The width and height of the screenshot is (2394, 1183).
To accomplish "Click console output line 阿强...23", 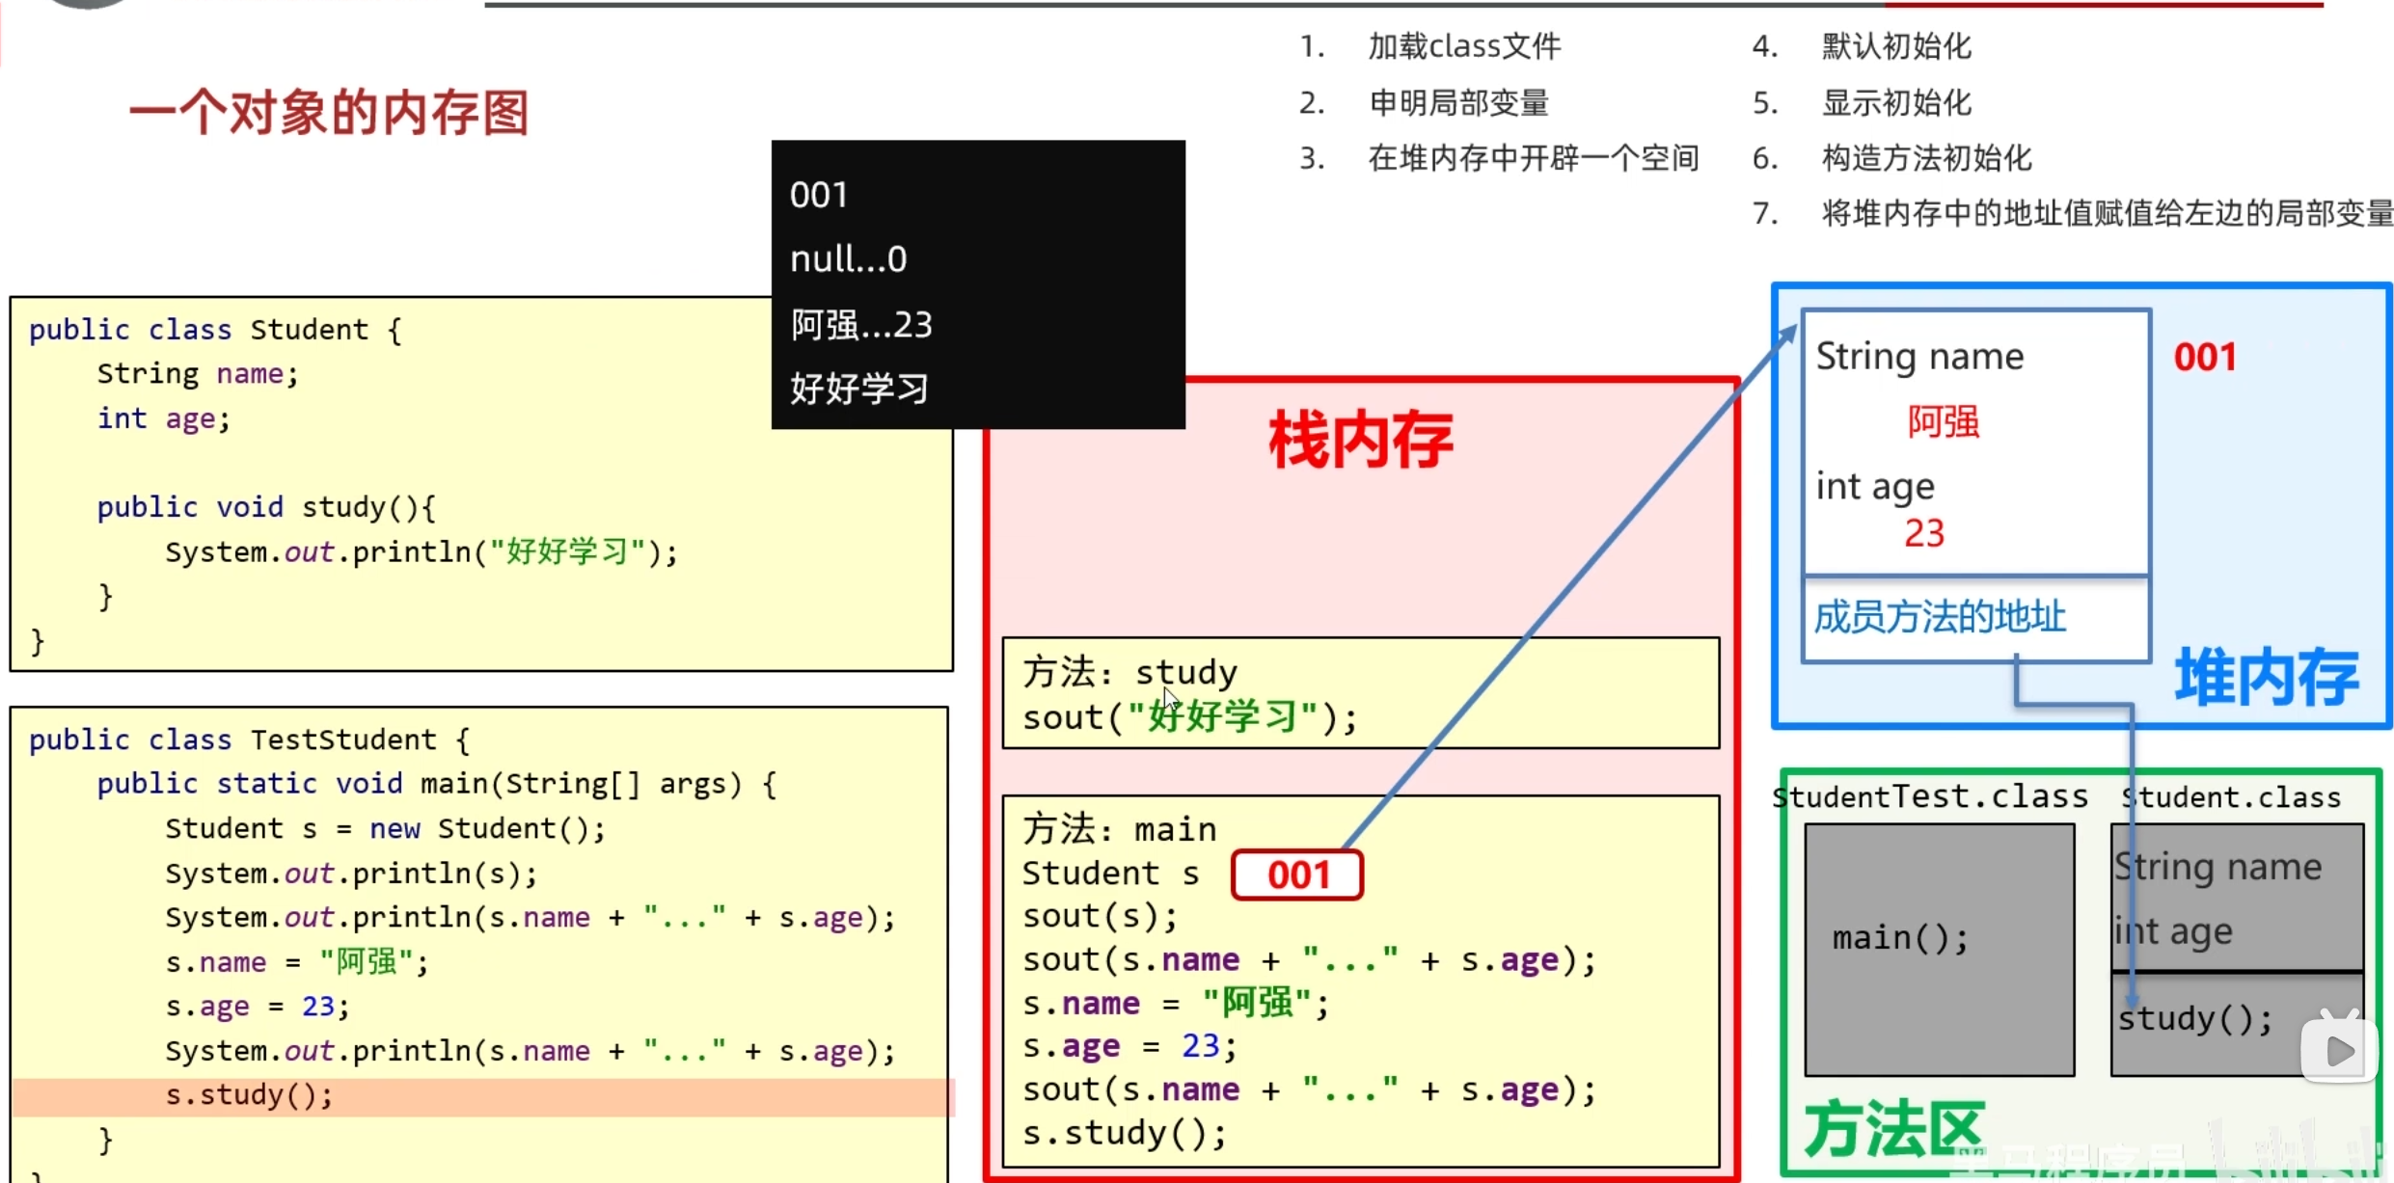I will pyautogui.click(x=861, y=324).
